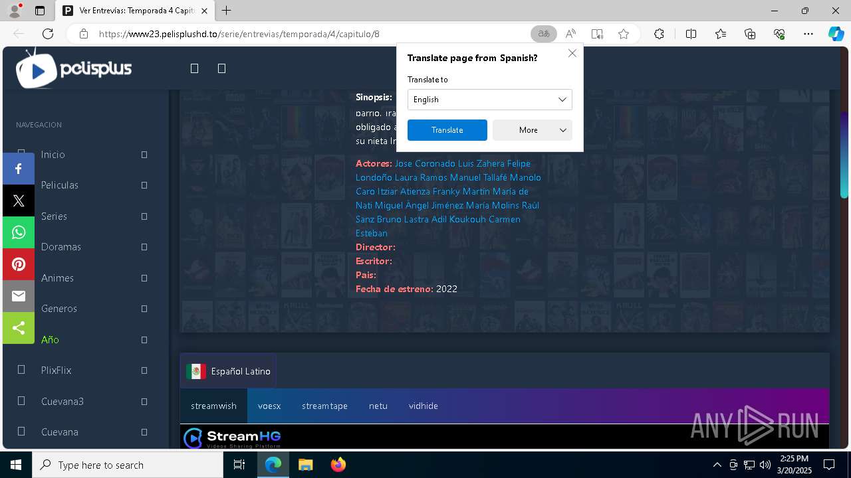Share the page via WhatsApp icon
851x478 pixels.
pyautogui.click(x=19, y=232)
